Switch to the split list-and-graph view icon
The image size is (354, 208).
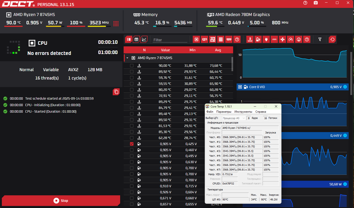point(128,40)
